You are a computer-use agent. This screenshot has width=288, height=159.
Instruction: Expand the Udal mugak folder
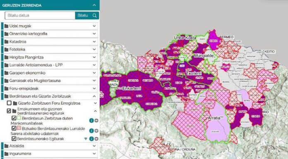50,26
